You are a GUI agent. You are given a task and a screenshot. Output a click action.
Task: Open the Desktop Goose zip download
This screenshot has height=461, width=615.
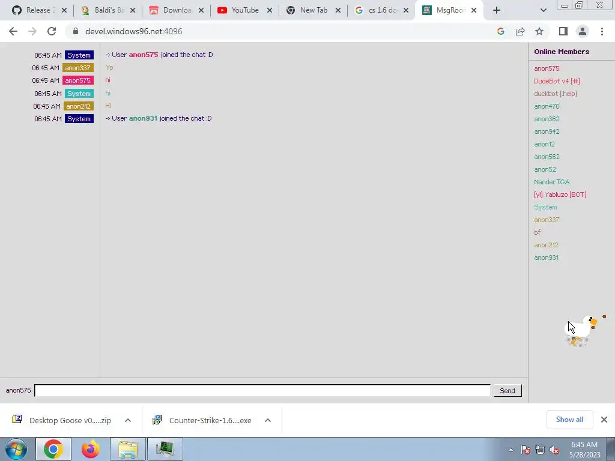[x=70, y=420]
